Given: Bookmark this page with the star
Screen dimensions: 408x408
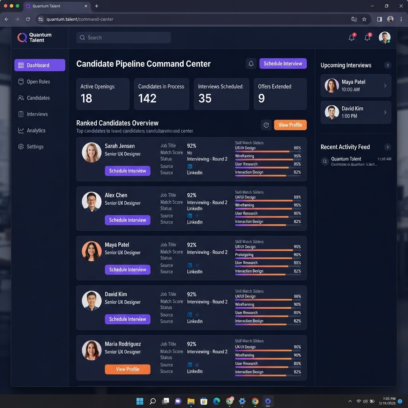Looking at the screenshot, I should click(x=364, y=19).
